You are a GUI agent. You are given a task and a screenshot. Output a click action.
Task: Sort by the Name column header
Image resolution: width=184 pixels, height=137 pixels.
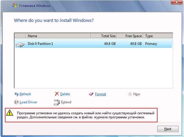[x=58, y=36]
